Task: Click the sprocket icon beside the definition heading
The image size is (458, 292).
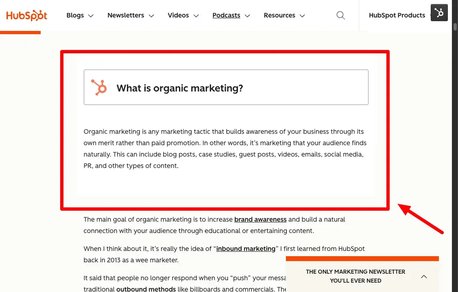Action: (99, 87)
